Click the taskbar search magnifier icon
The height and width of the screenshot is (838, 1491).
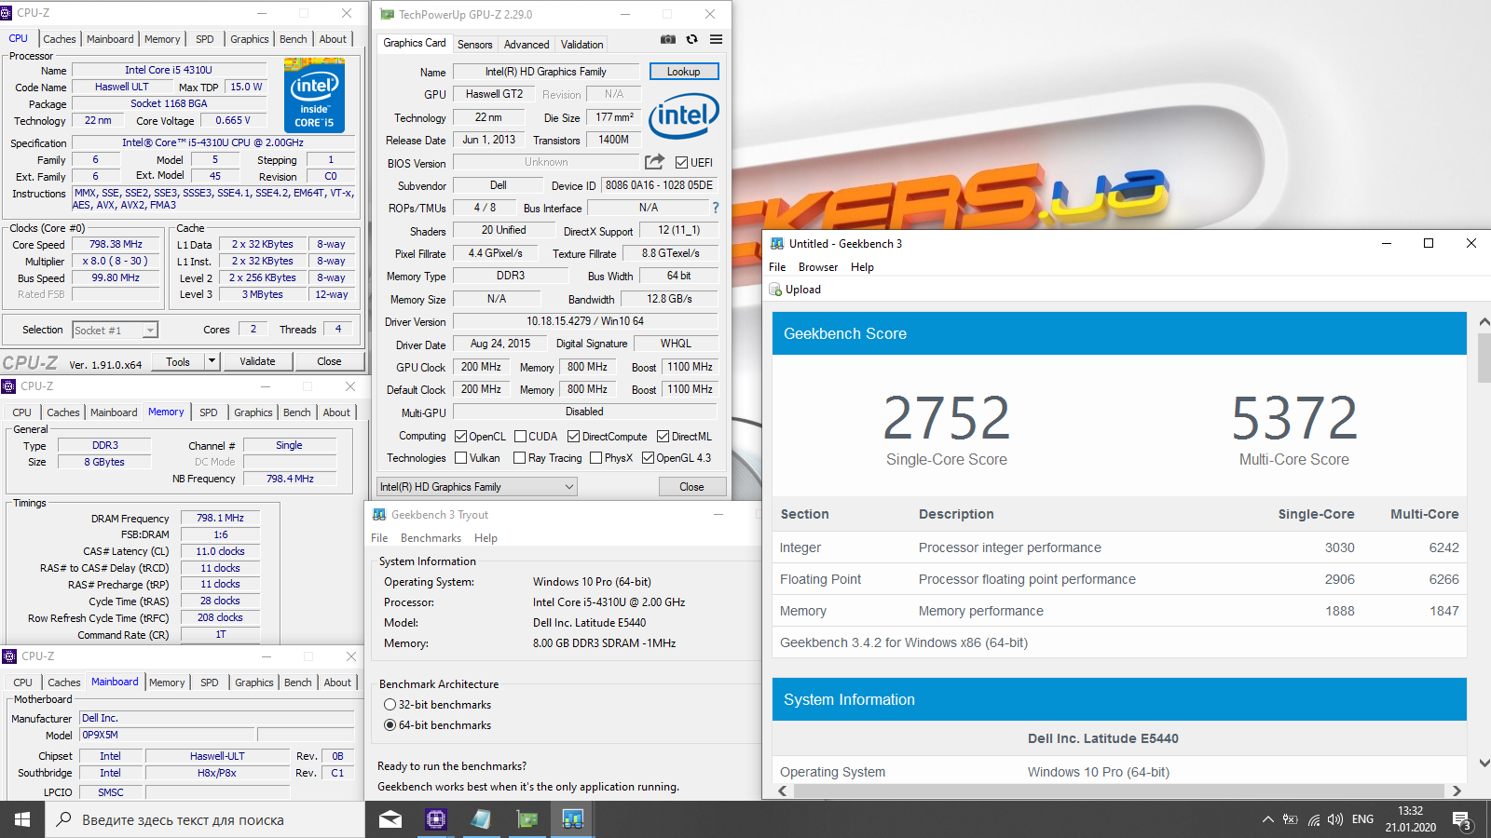click(x=64, y=819)
